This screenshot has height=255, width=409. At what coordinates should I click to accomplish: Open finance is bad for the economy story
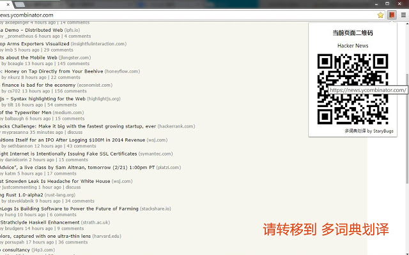[x=38, y=85]
